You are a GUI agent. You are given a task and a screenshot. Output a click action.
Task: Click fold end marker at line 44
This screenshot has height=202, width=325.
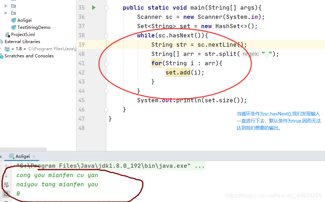pos(106,91)
